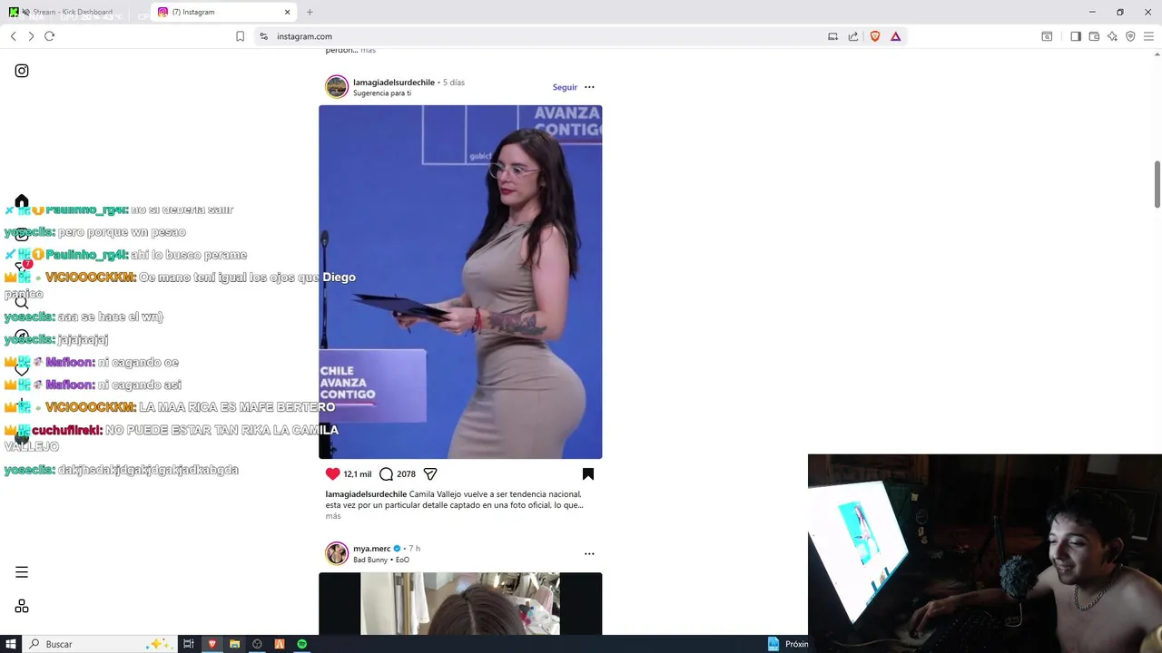
Task: Switch to the Stream - Kick Dashboard tab
Action: [x=75, y=12]
